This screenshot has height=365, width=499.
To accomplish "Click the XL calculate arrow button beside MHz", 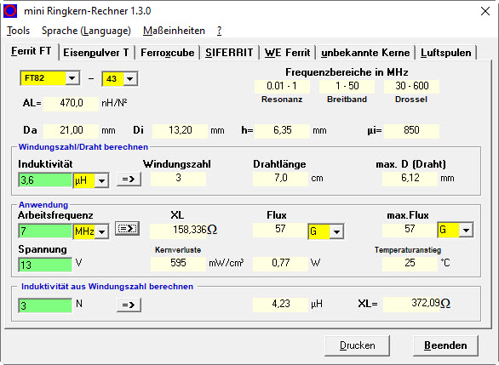I will 127,229.
